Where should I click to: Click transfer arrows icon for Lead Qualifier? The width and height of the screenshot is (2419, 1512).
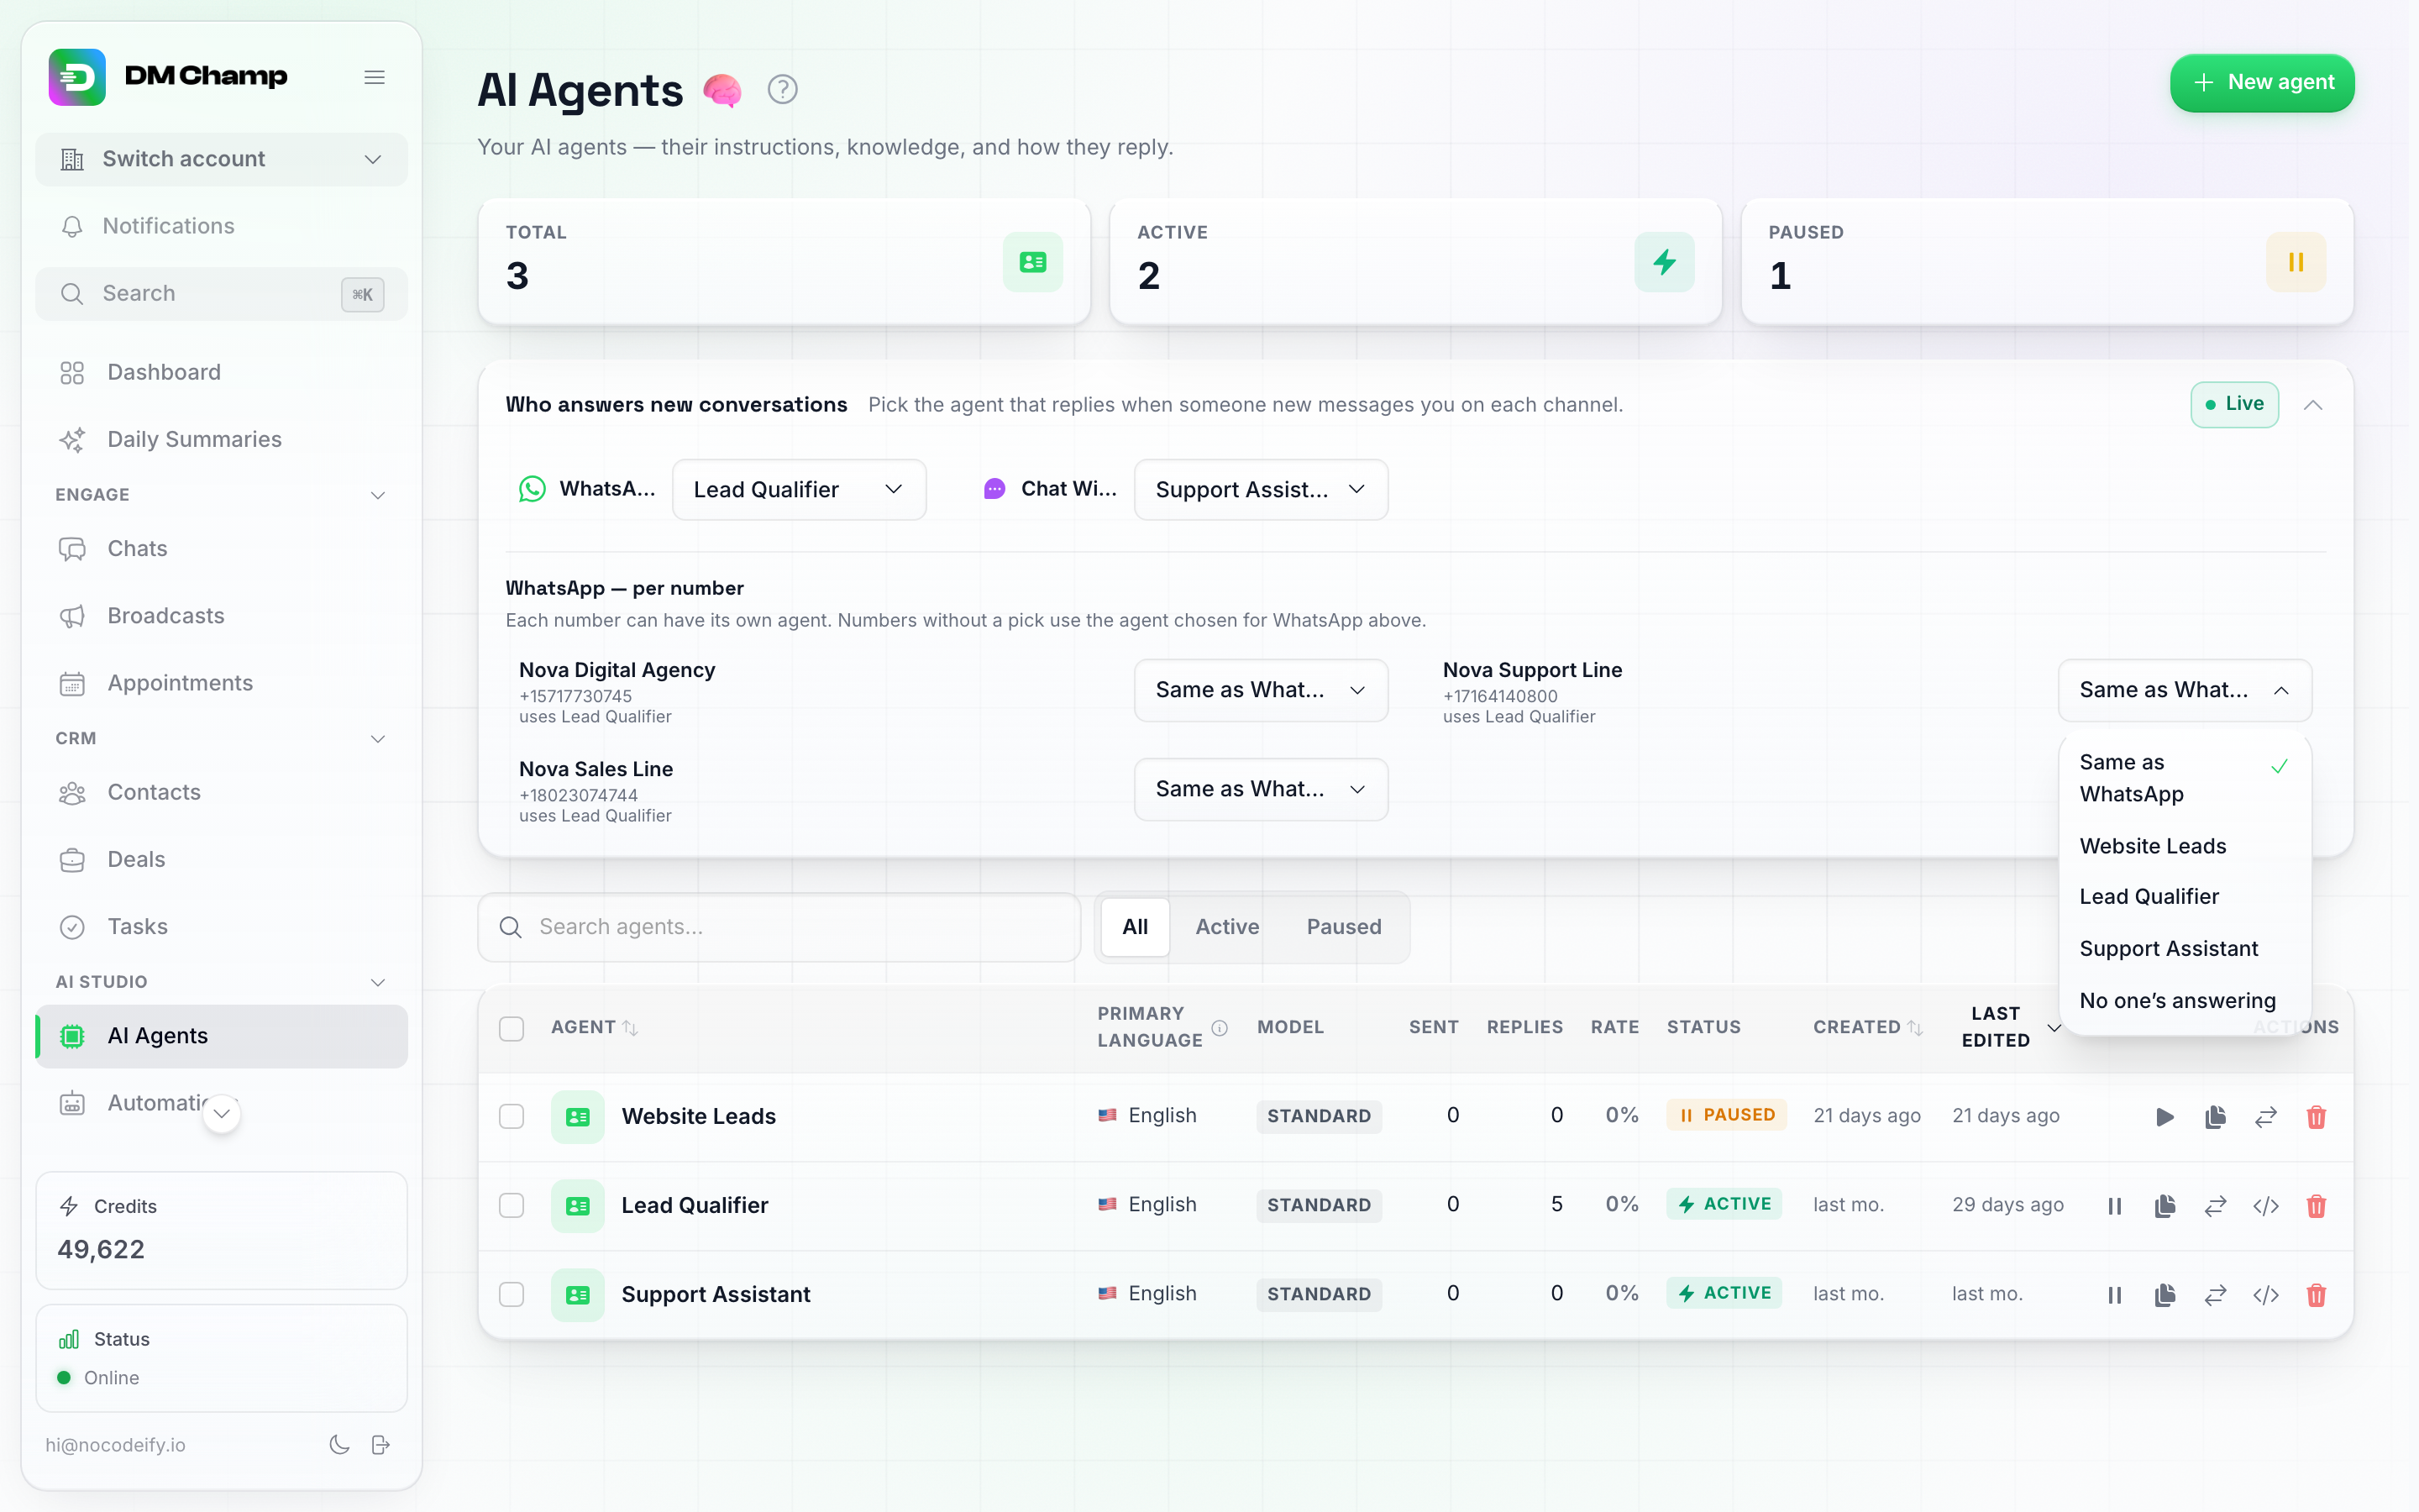(x=2215, y=1206)
